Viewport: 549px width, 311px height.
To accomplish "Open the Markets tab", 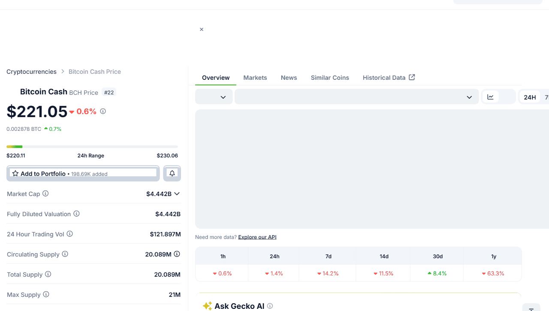I will [255, 78].
